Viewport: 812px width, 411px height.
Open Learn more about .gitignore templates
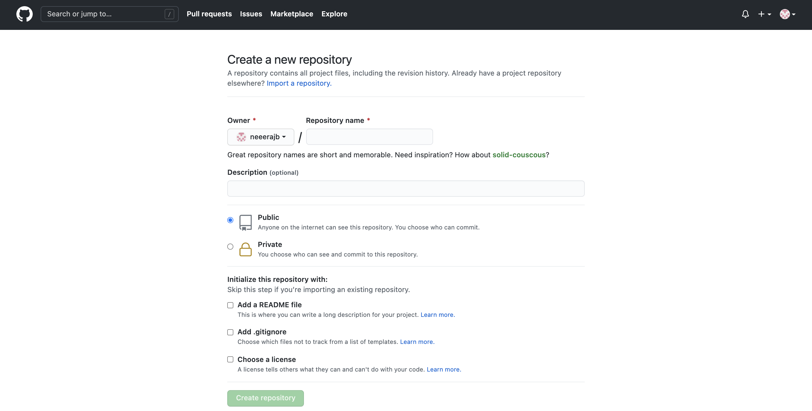click(x=417, y=342)
